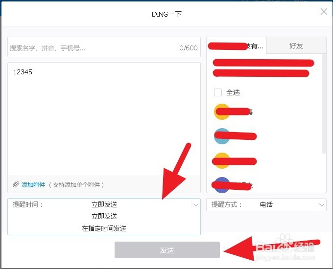Image resolution: width=333 pixels, height=269 pixels.
Task: Switch to the tab ending in 有...
Action: (237, 45)
